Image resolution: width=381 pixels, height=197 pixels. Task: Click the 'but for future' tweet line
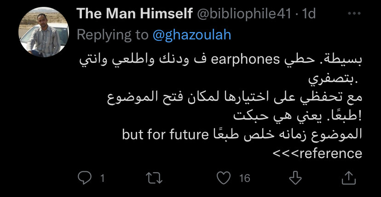[x=242, y=134]
